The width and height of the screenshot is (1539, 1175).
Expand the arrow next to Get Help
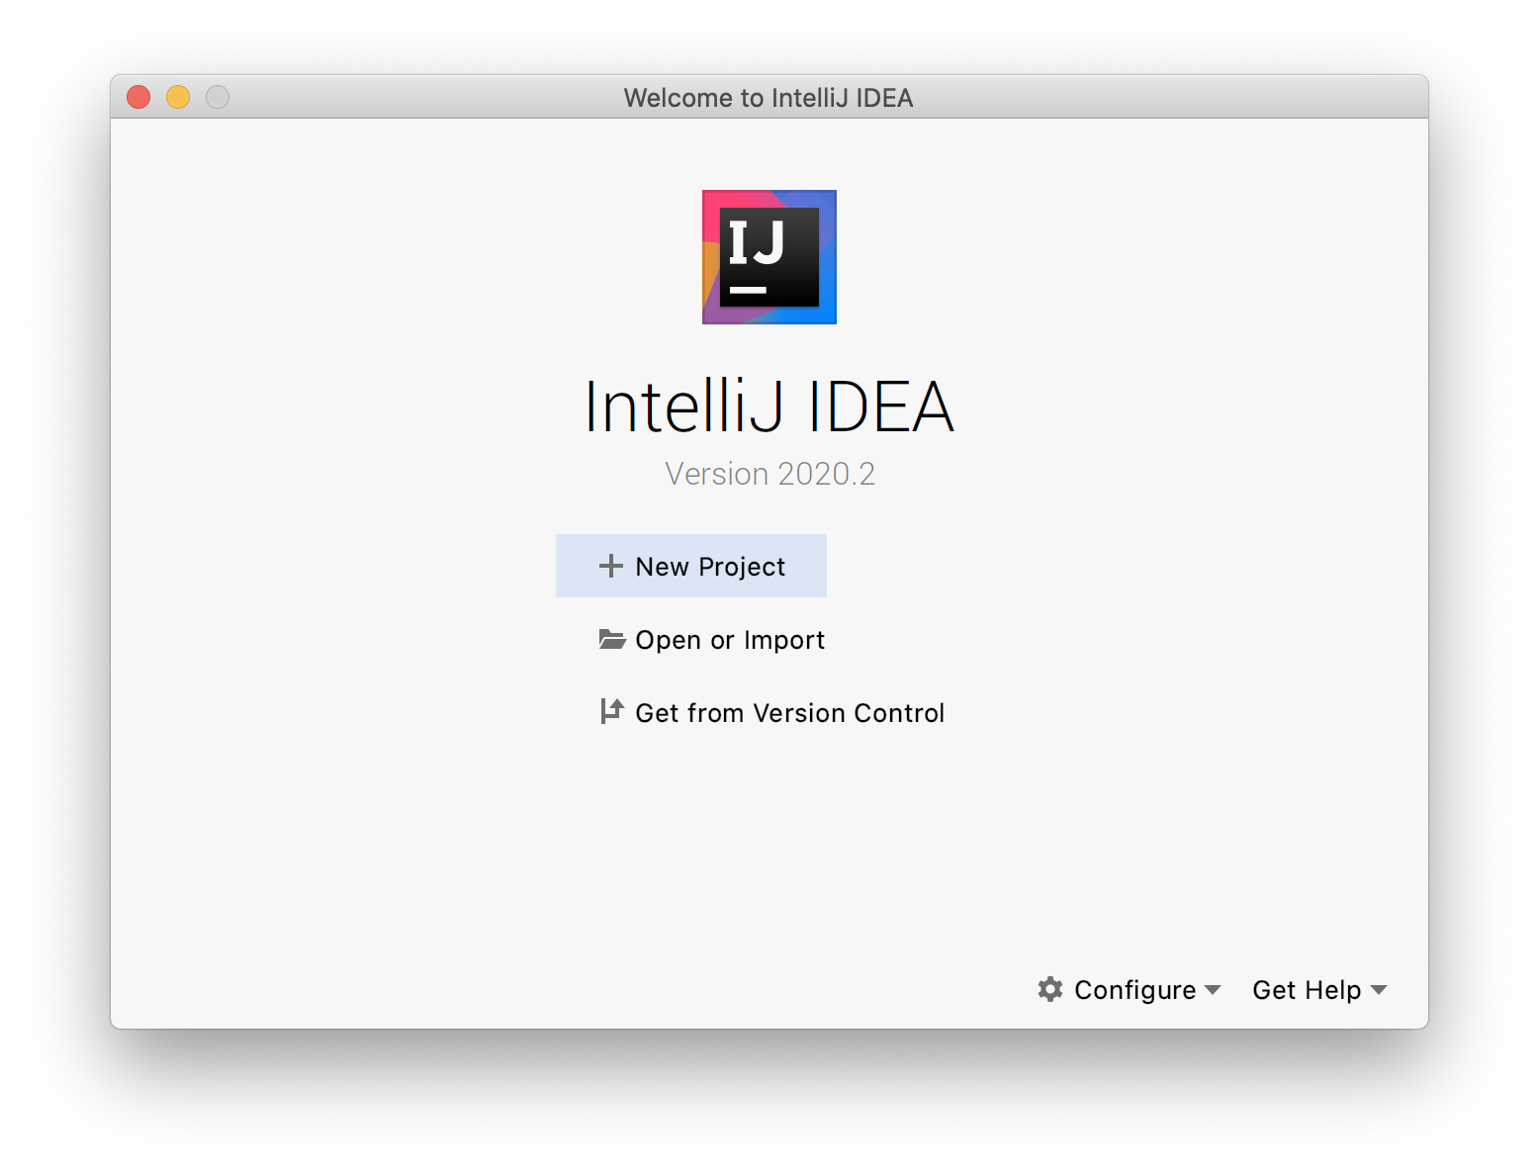pyautogui.click(x=1379, y=990)
